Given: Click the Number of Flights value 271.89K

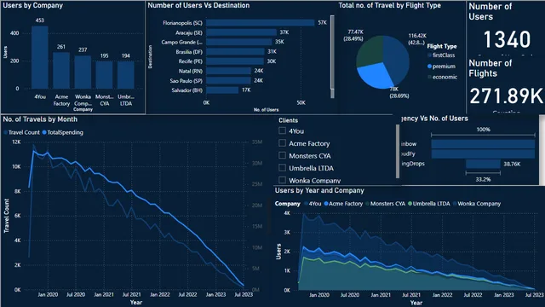Looking at the screenshot, I should coord(506,96).
